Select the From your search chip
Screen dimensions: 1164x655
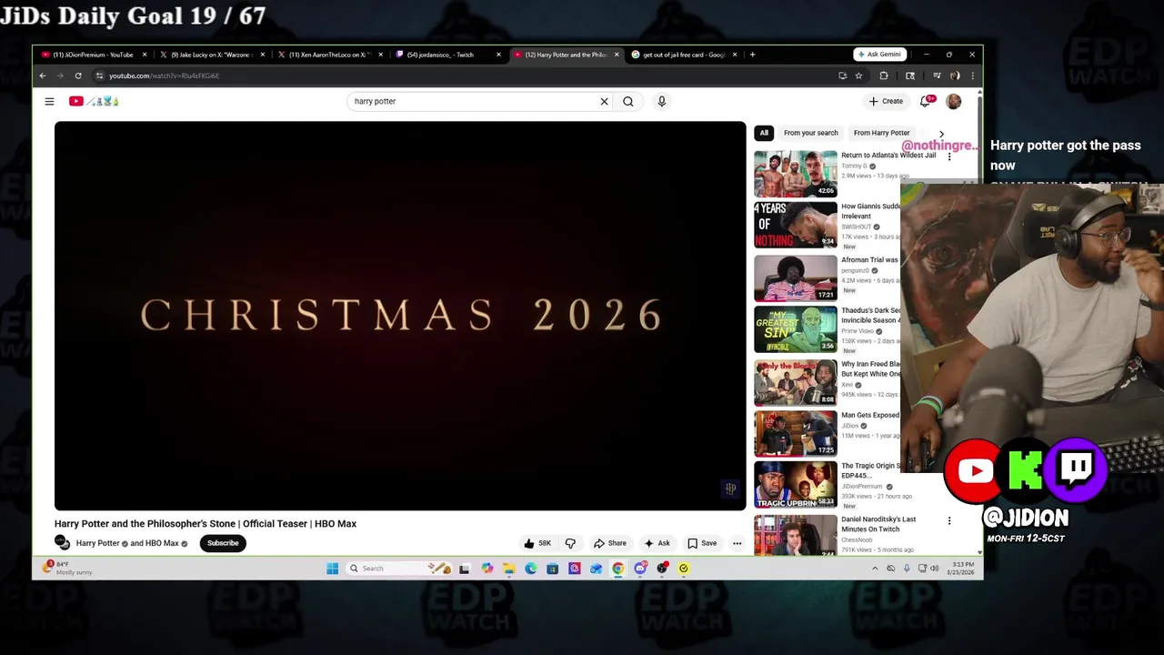[x=810, y=133]
